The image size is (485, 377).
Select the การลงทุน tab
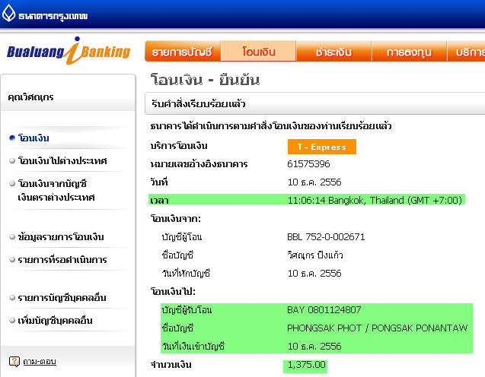(409, 51)
